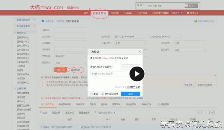
Task: Switch to the 我的工作台 nav tab
Action: tap(99, 13)
